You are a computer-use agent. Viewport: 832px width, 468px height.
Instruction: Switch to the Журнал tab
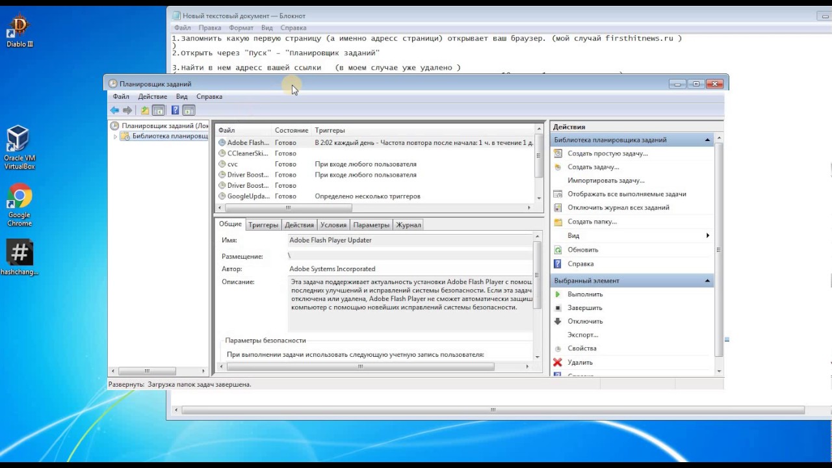(x=409, y=225)
